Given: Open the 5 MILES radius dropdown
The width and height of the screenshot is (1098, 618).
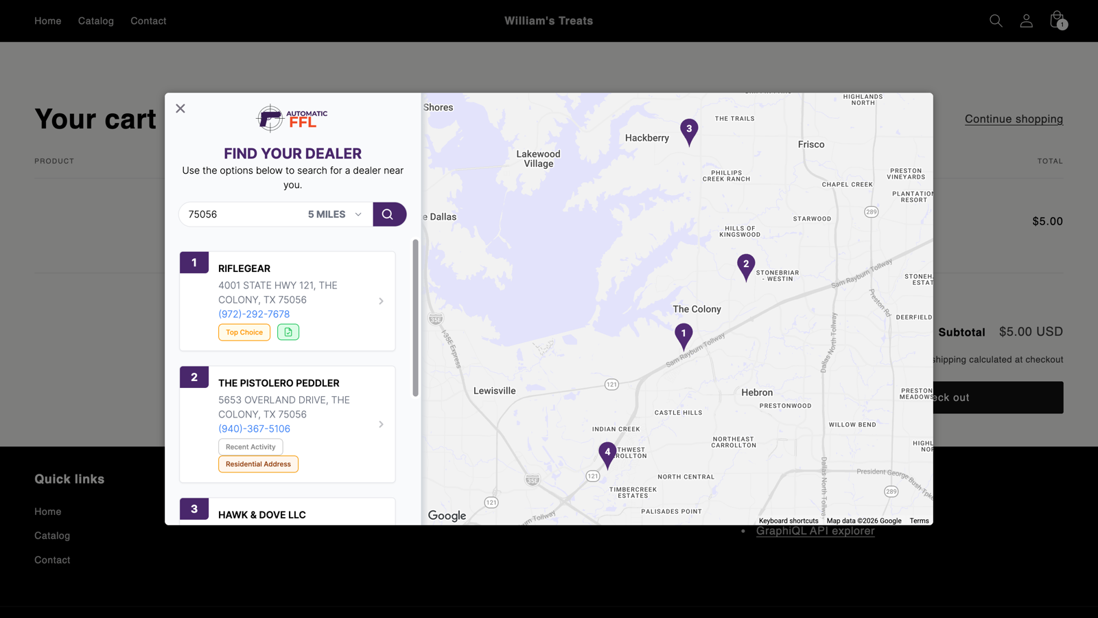Looking at the screenshot, I should 335,214.
